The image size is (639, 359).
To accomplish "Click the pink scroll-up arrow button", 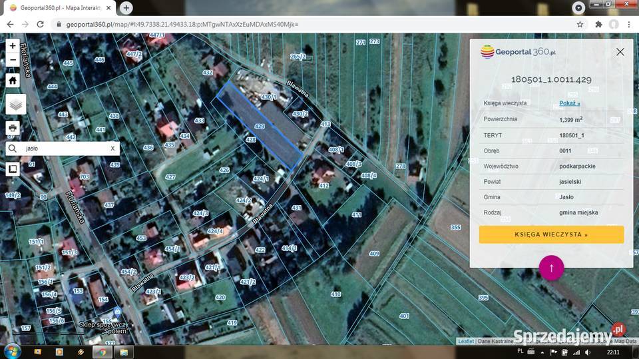I will 551,268.
